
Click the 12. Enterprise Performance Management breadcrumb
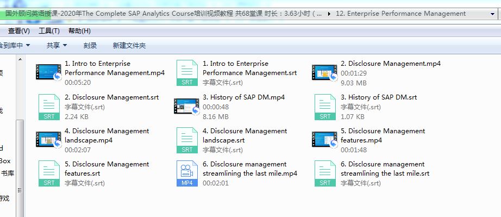(x=400, y=14)
